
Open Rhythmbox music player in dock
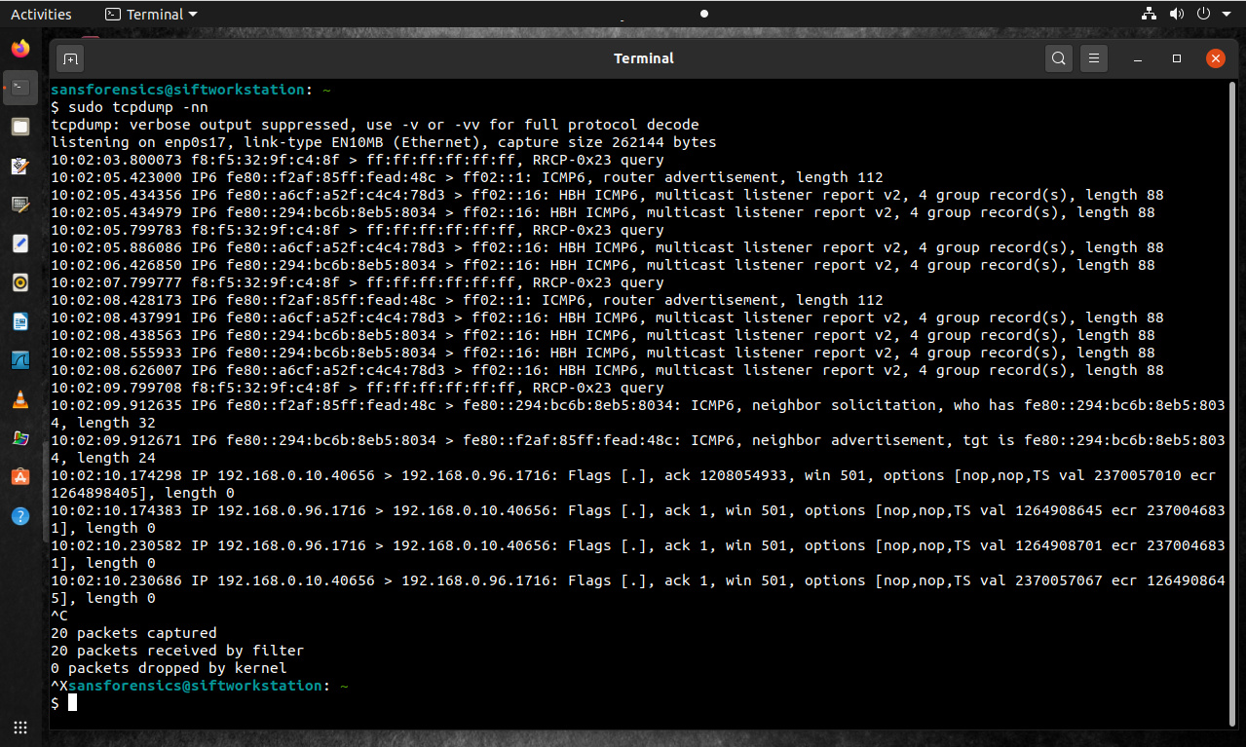(20, 282)
